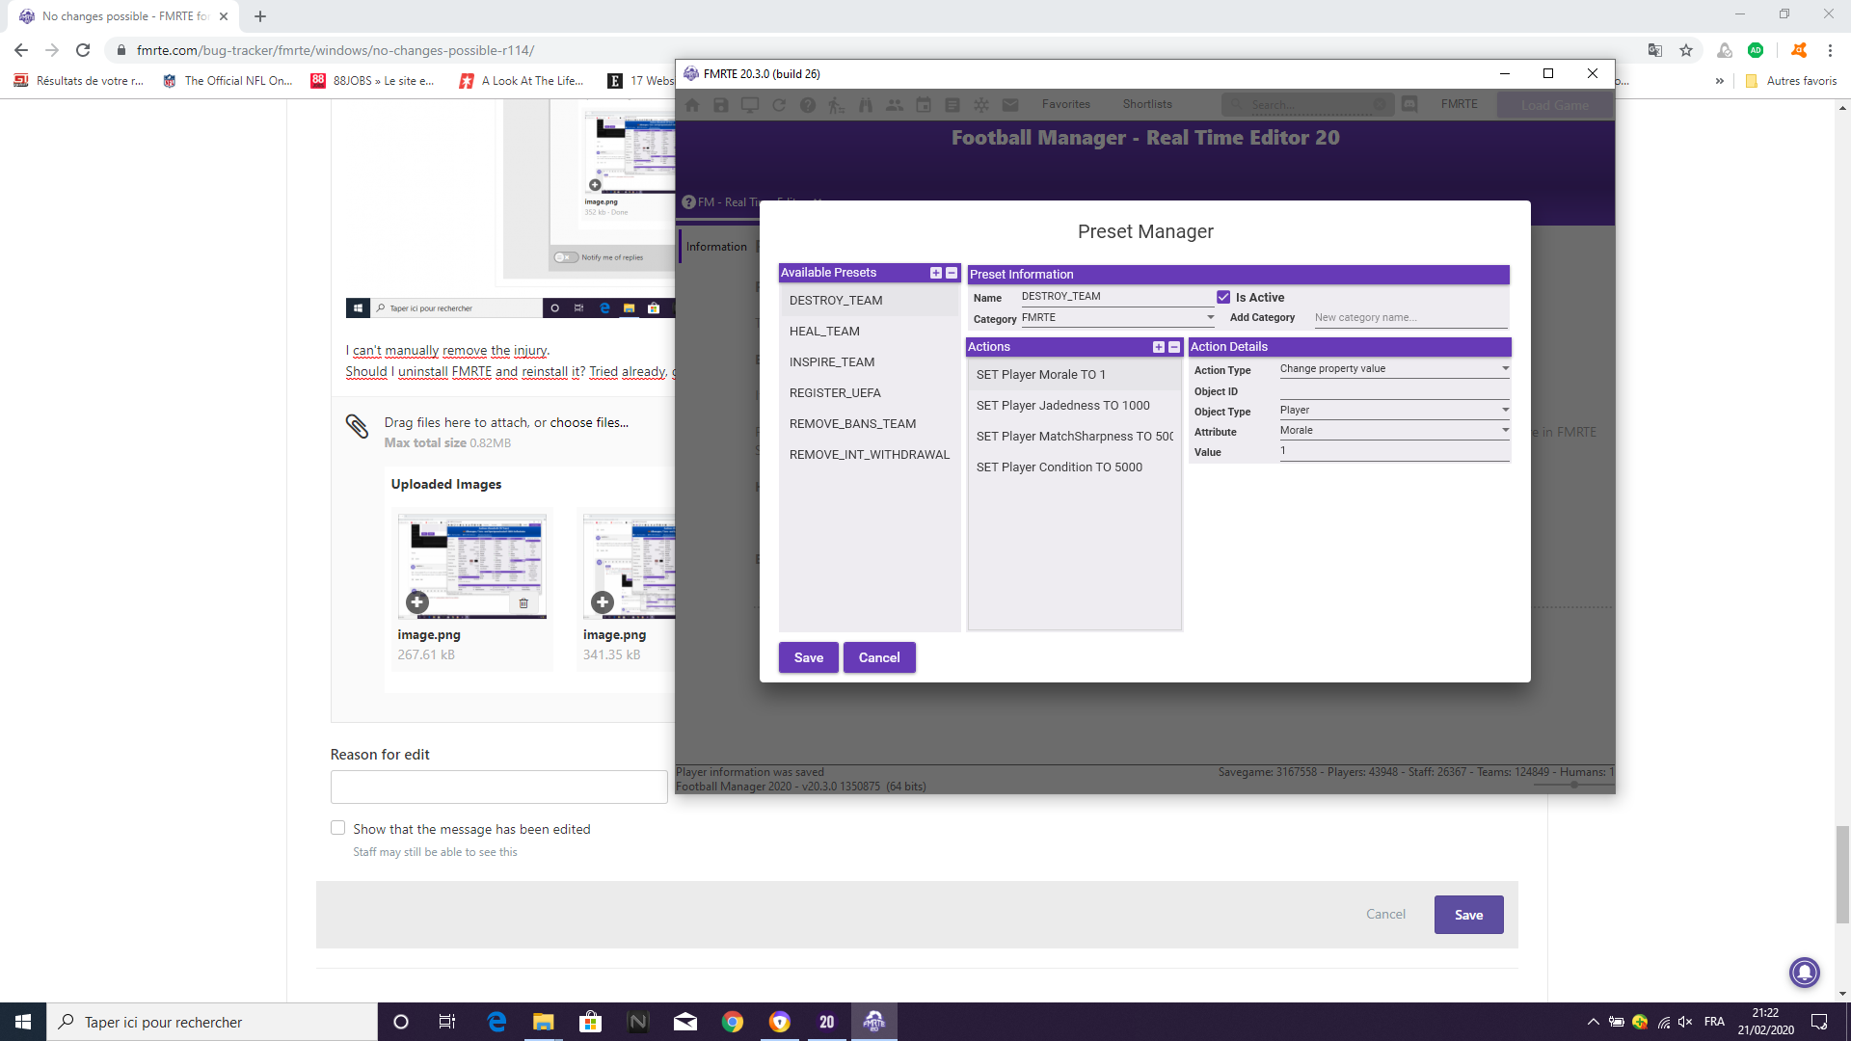Screen dimensions: 1851x1041
Task: Click the 'Reason for edit' text box
Action: coord(498,787)
